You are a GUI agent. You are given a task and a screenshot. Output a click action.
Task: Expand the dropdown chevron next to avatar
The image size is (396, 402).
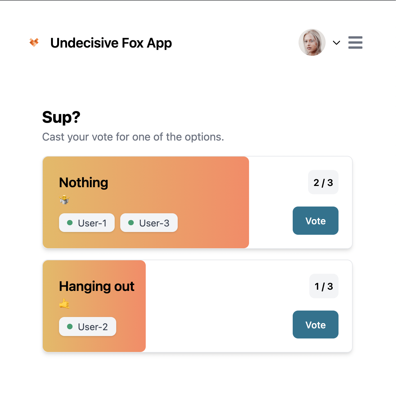point(337,43)
